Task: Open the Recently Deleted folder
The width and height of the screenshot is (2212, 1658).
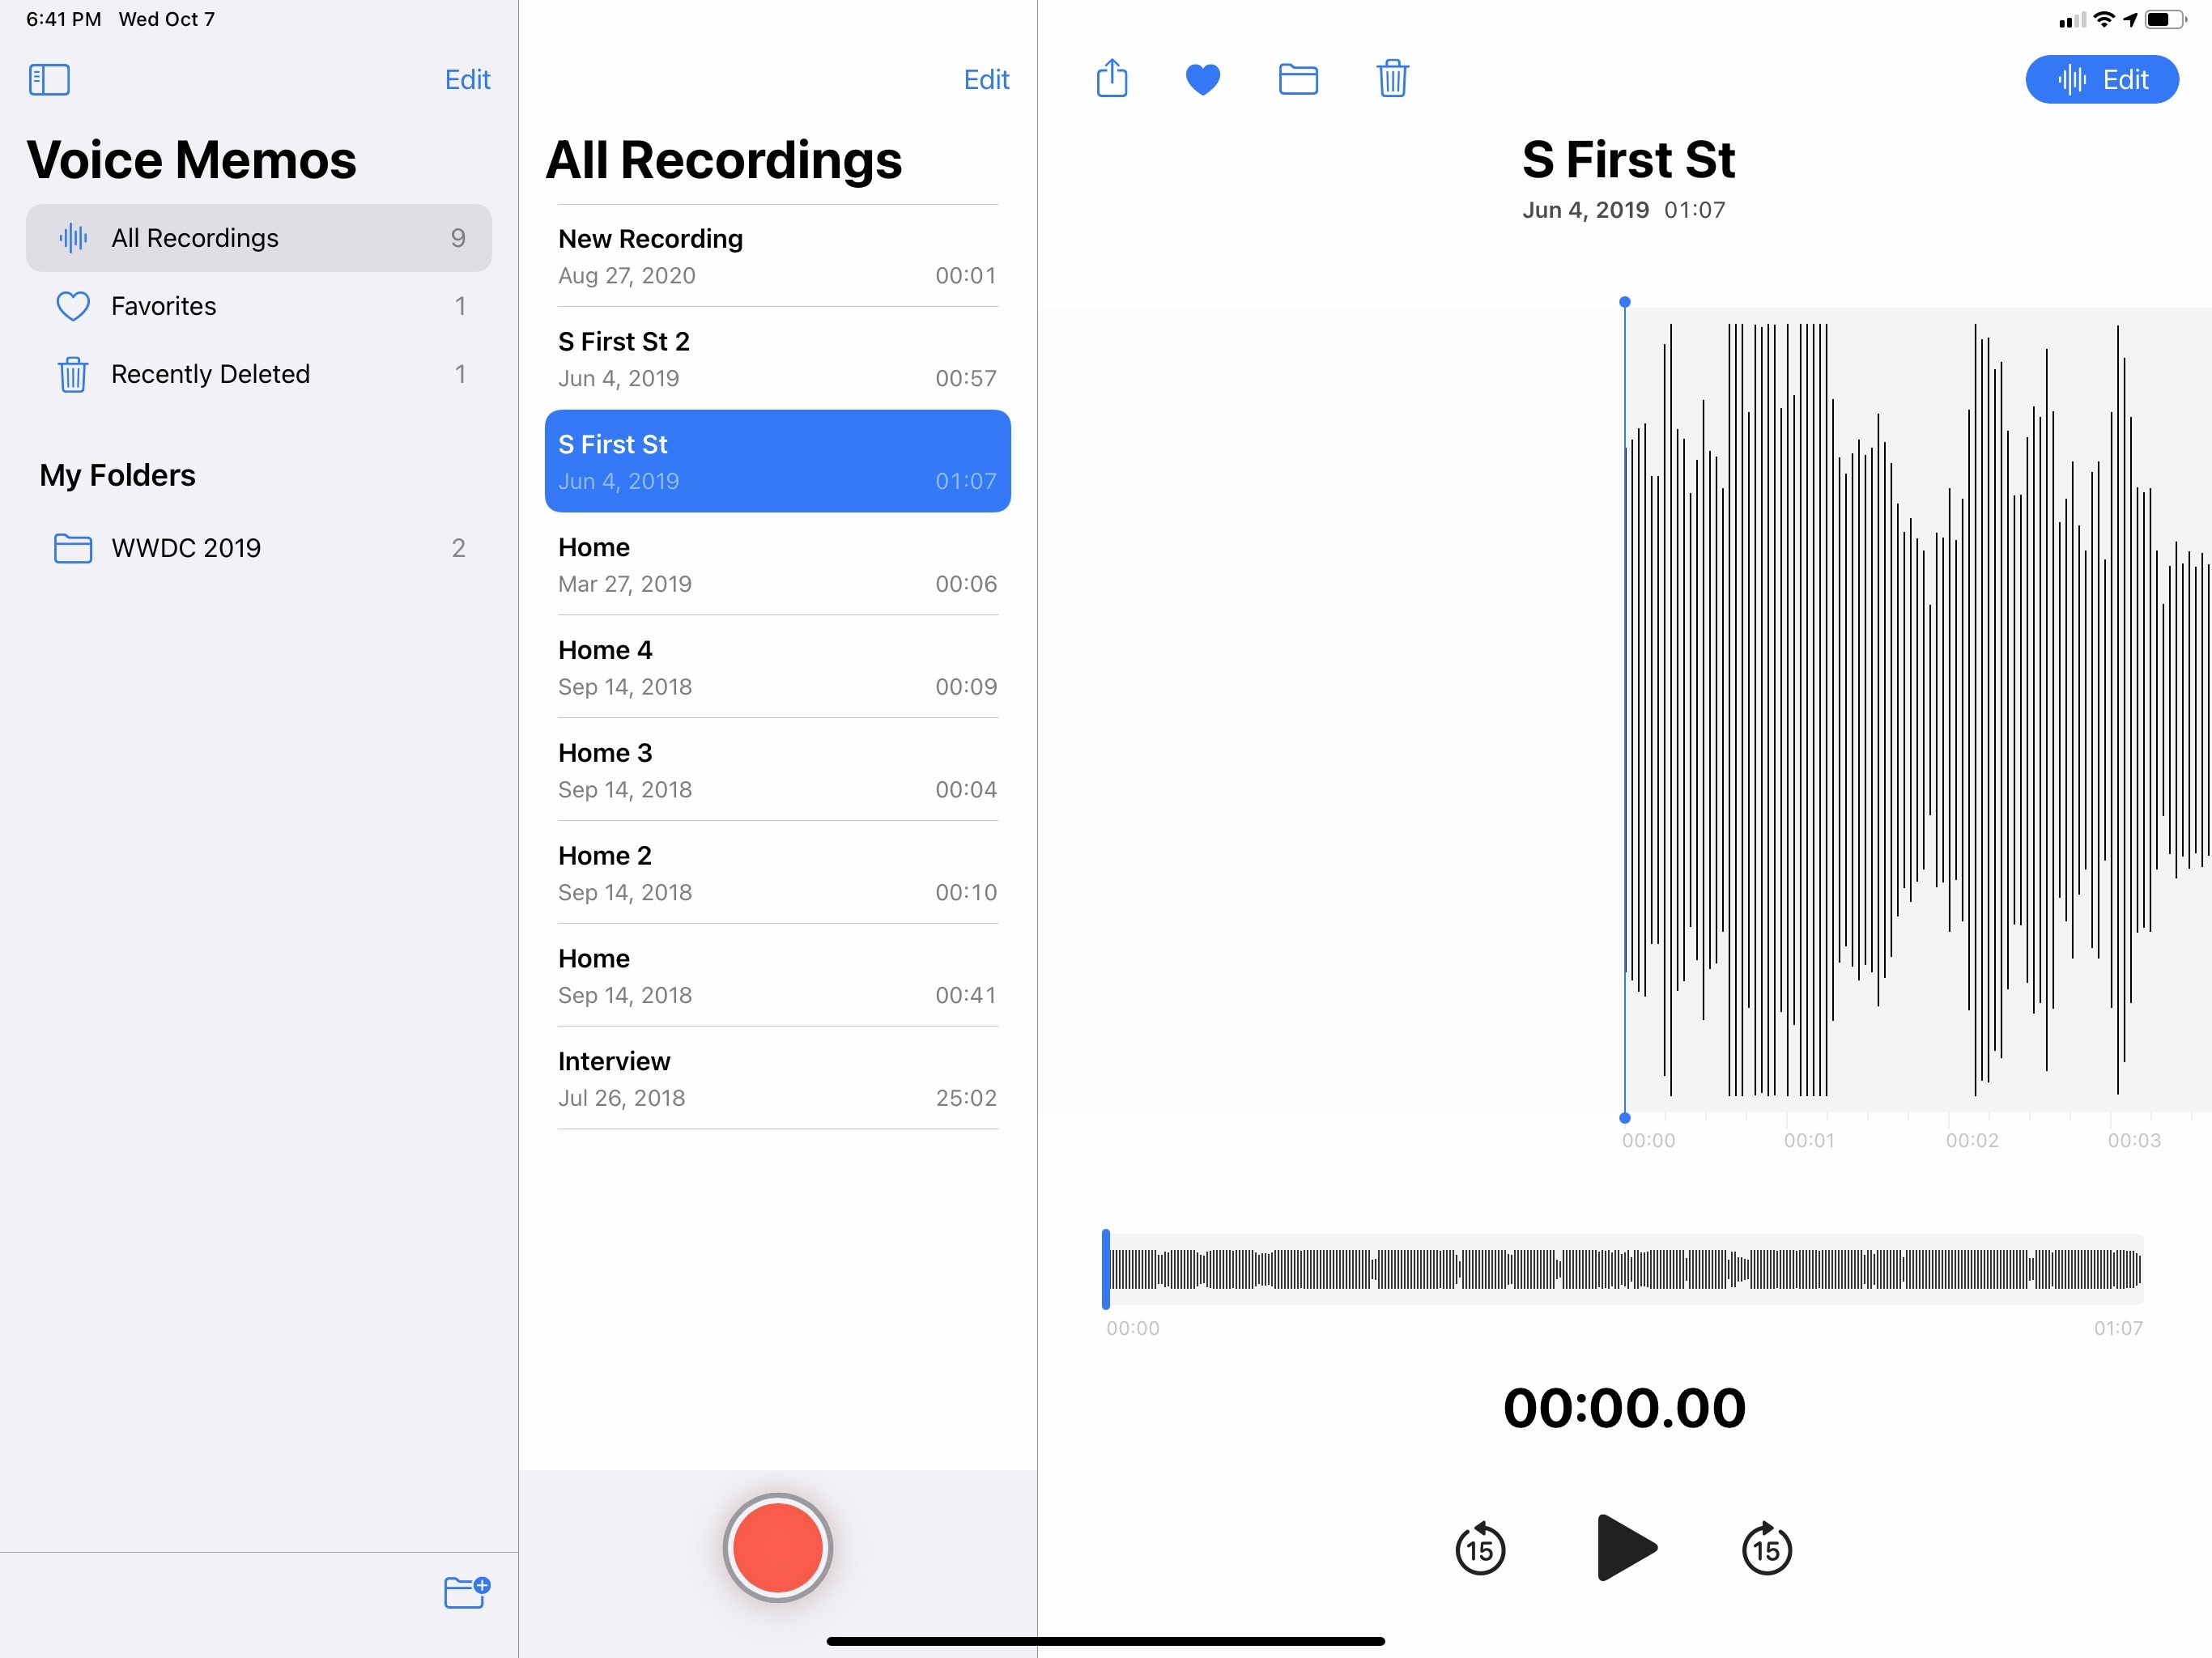Action: coord(259,374)
